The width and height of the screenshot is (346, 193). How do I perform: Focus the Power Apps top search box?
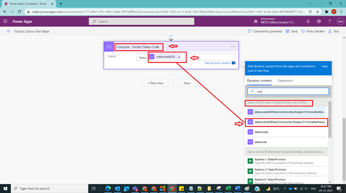(x=141, y=22)
